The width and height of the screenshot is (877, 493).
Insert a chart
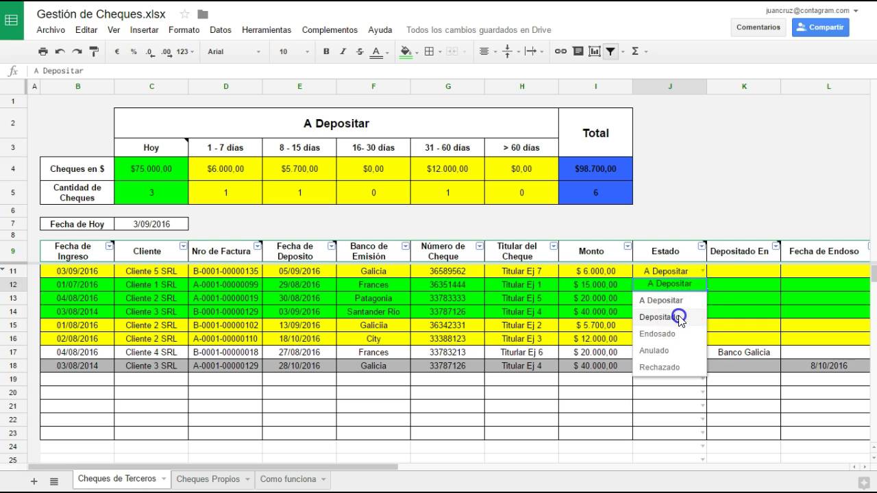click(594, 51)
